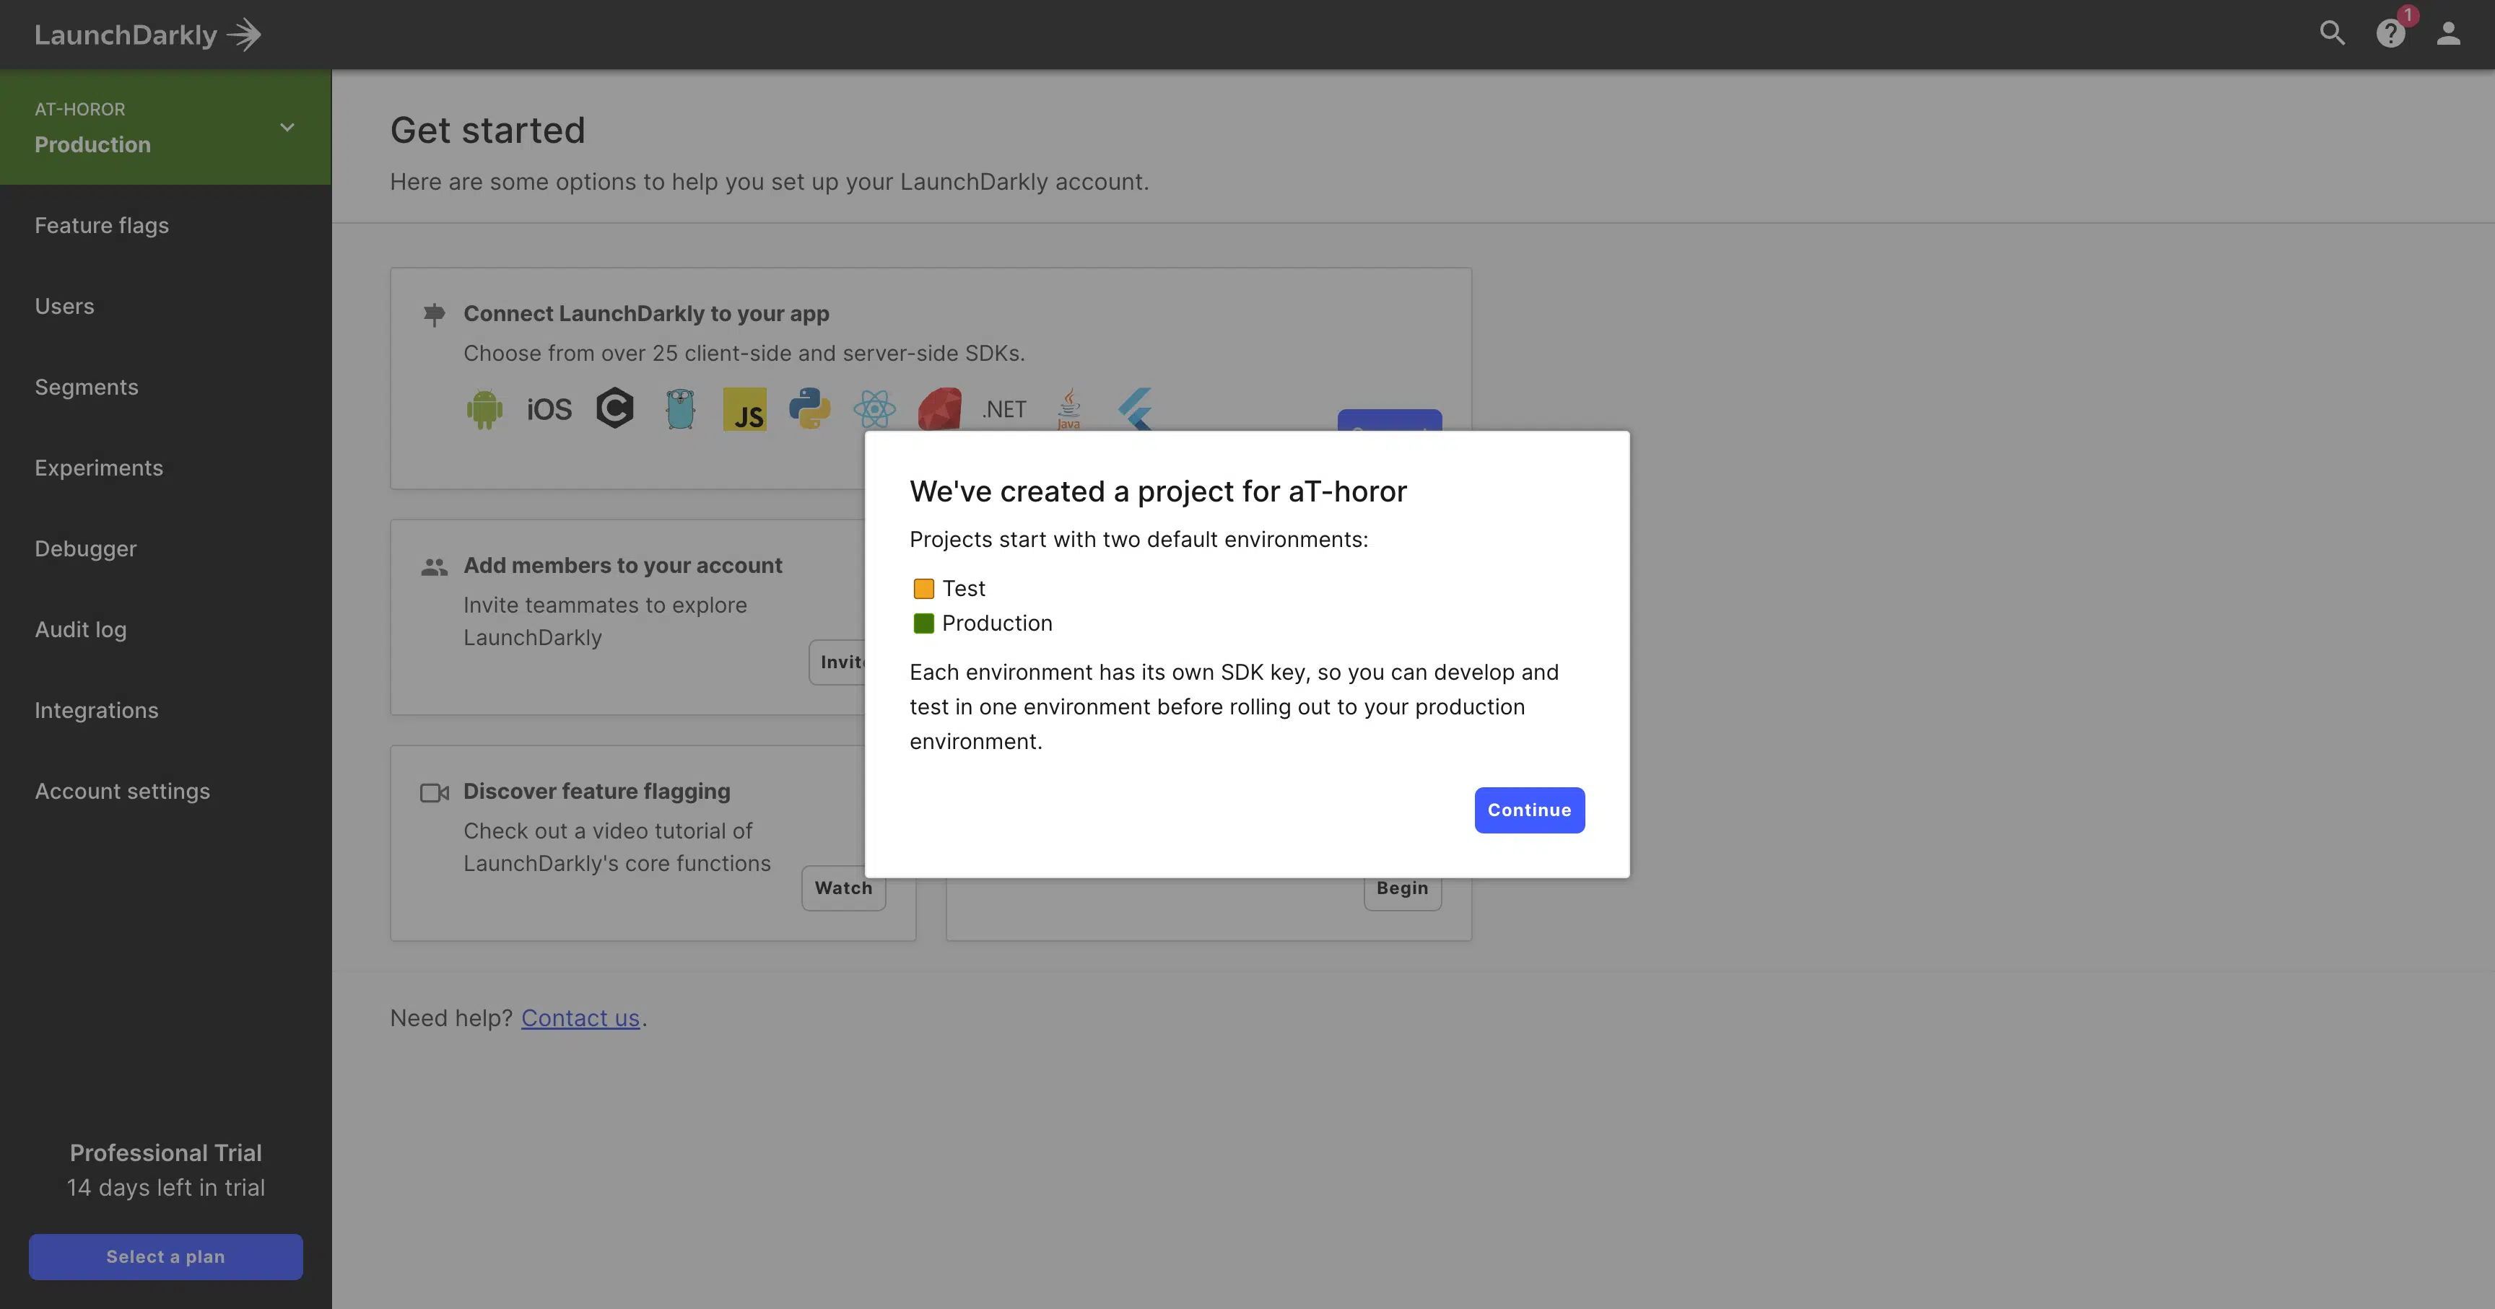Open Account settings in sidebar
2495x1309 pixels.
pyautogui.click(x=122, y=791)
